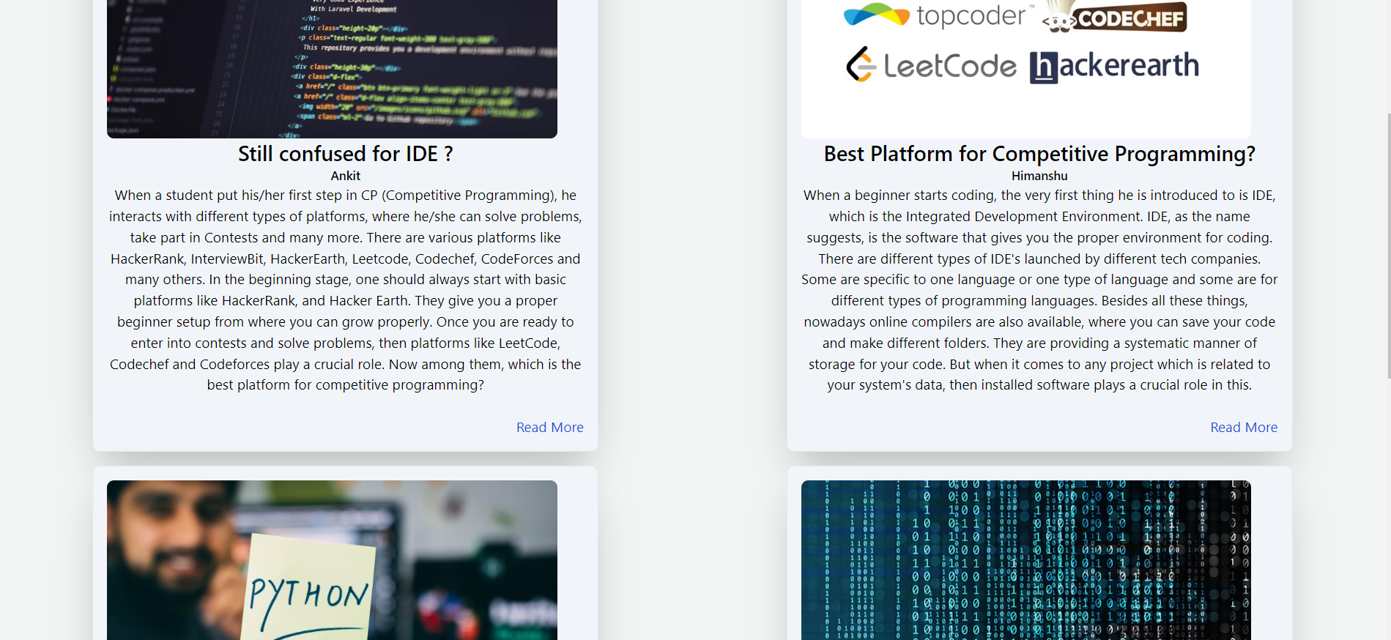
Task: Select the 'Best Platform for Competitive Programming?' heading
Action: (x=1039, y=154)
